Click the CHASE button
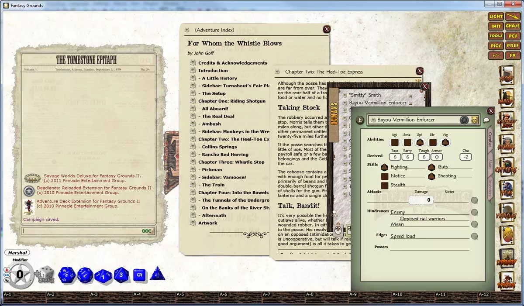The width and height of the screenshot is (524, 306). tap(513, 26)
